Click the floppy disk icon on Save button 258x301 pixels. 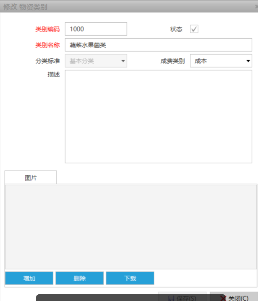pyautogui.click(x=171, y=298)
